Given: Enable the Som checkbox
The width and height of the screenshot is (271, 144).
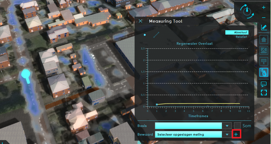Looking at the screenshot, I should (237, 126).
